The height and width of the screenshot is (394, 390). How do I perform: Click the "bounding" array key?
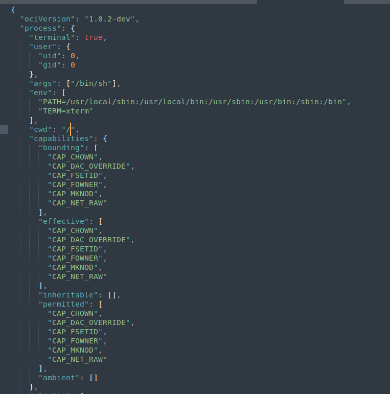[61, 148]
